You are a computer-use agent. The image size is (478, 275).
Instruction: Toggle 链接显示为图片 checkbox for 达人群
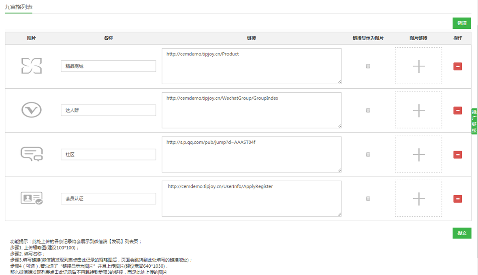(368, 110)
